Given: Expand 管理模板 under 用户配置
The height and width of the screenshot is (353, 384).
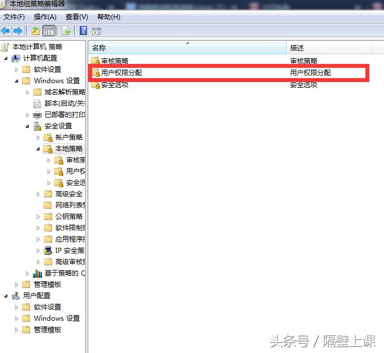Looking at the screenshot, I should 16,330.
